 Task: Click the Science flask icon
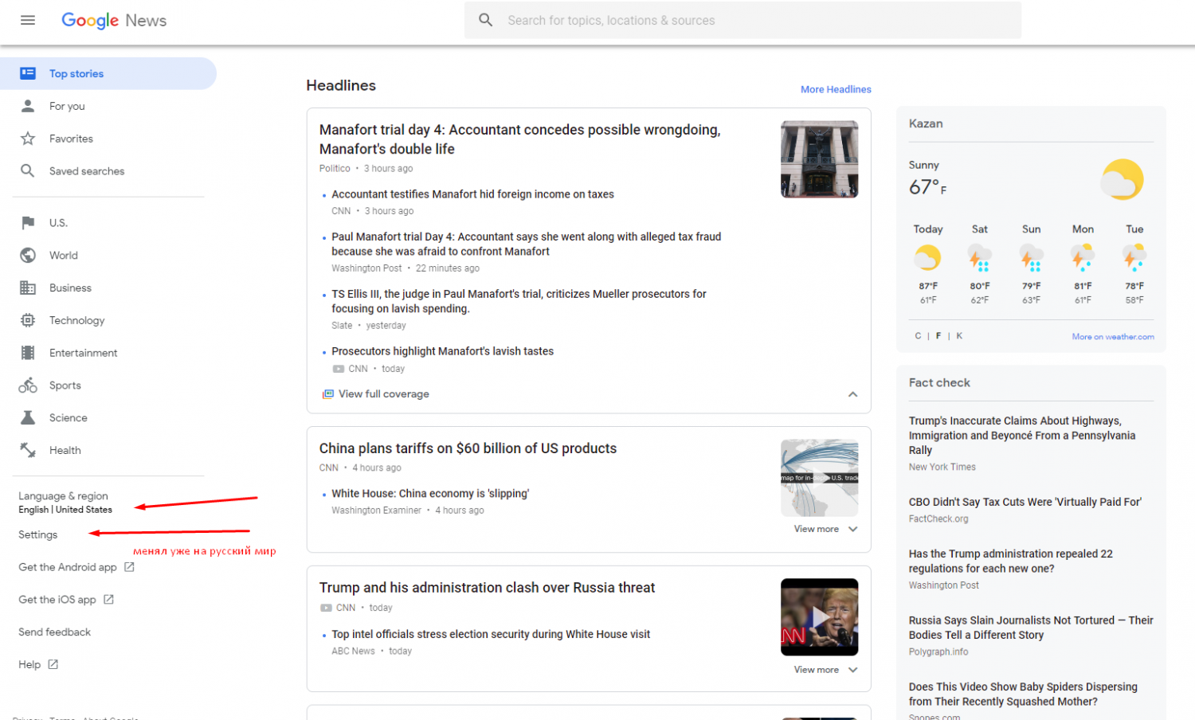28,417
